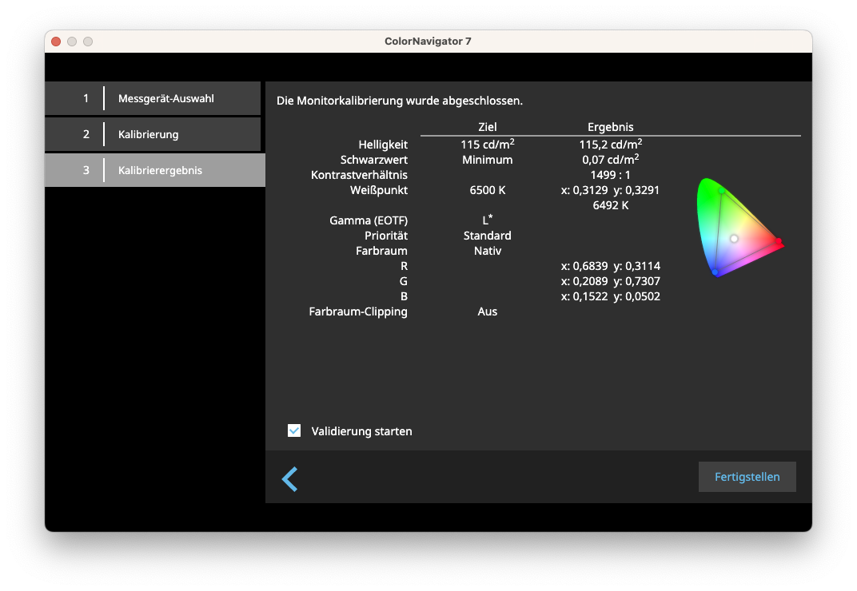Minimize the ColorNavigator window
The height and width of the screenshot is (591, 857).
tap(72, 42)
